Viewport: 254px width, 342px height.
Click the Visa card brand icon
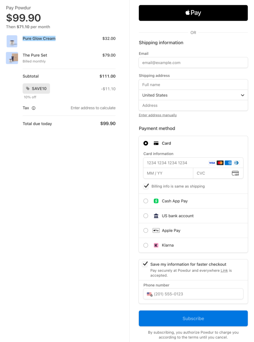coord(212,163)
